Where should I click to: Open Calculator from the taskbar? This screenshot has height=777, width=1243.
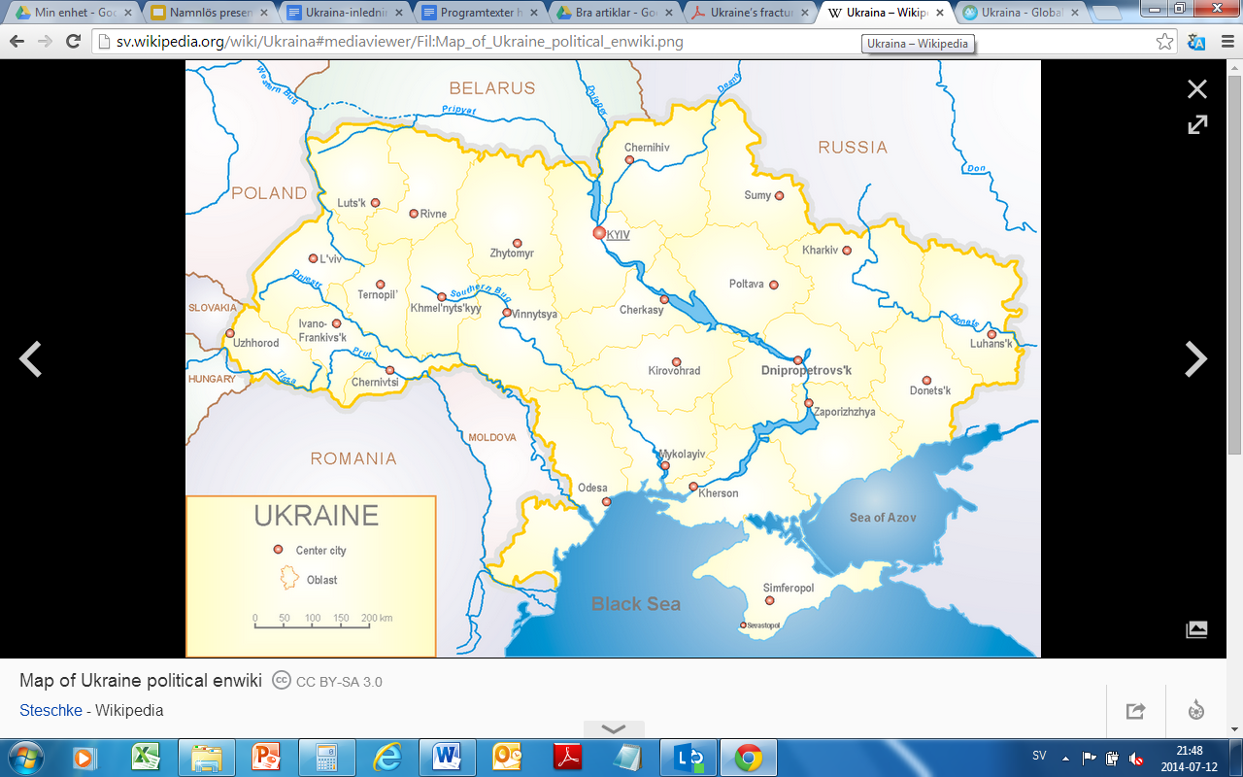(x=326, y=757)
